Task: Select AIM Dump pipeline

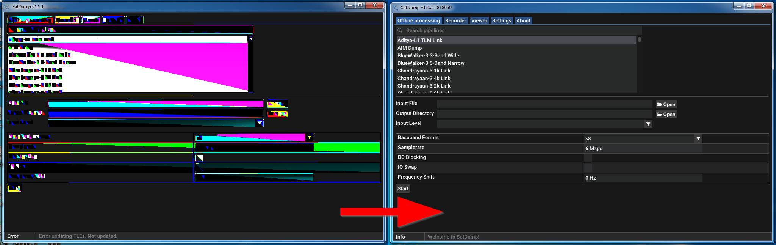Action: coord(516,48)
